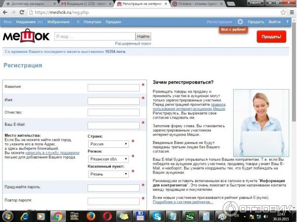Click the Найти search button
The width and height of the screenshot is (297, 222).
click(x=144, y=36)
